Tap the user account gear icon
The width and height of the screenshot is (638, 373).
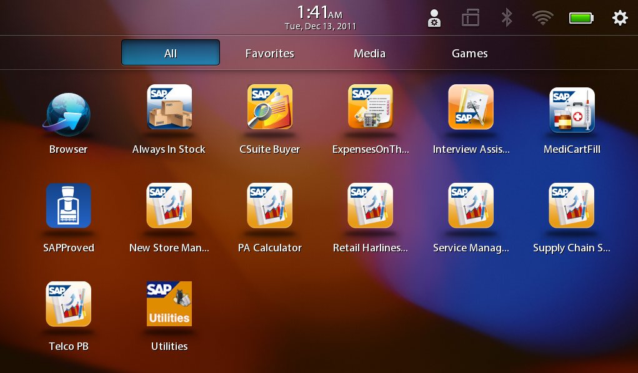coord(434,18)
